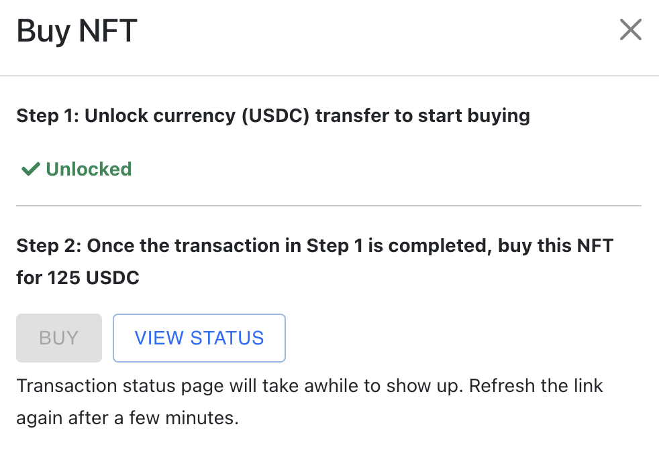Click 'Once the transaction' in Step 2
The height and width of the screenshot is (453, 659).
click(x=172, y=245)
